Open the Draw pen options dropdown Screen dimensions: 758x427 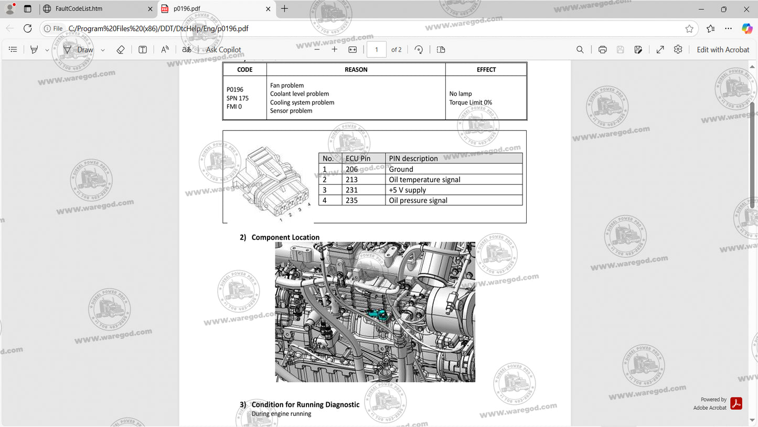(x=103, y=49)
